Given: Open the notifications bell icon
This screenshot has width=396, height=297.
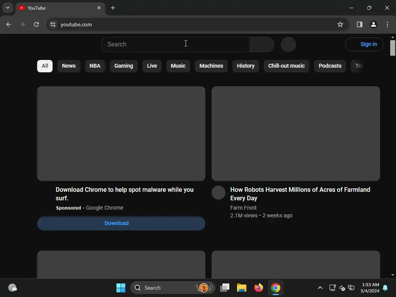Looking at the screenshot, I should pos(386,288).
